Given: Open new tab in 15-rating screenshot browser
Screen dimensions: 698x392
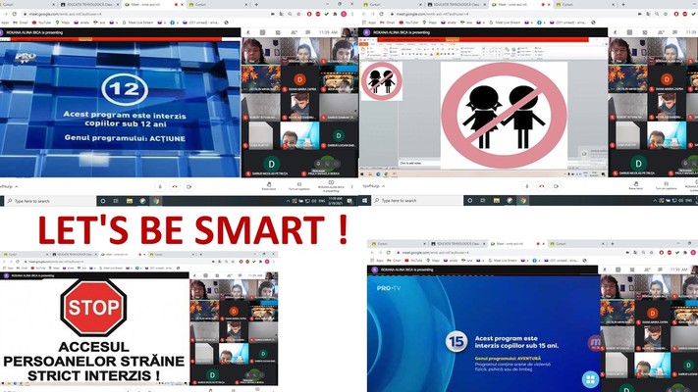Looking at the screenshot, I should tap(612, 244).
